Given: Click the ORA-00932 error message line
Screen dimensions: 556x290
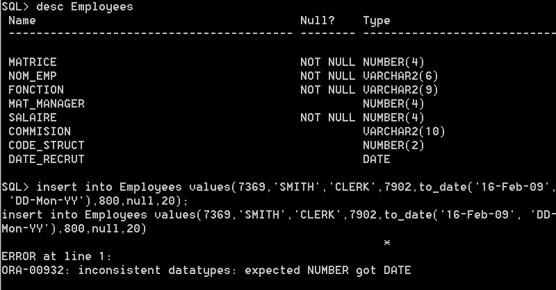Looking at the screenshot, I should pos(206,271).
